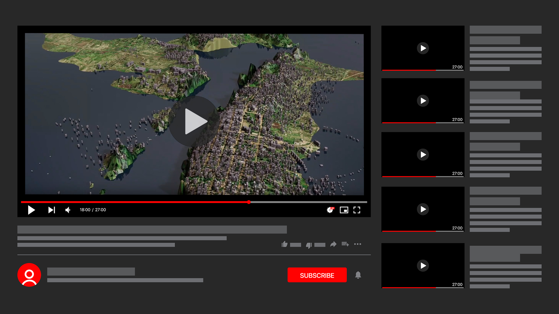
Task: Click the red SUBSCRIBE button
Action: click(317, 275)
